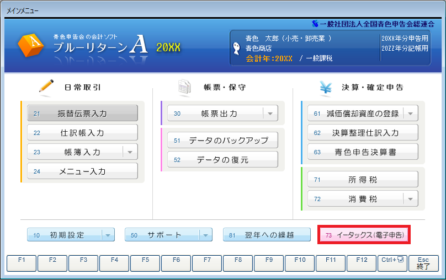Click the orange Blue Return A cube logo
Image resolution: width=446 pixels, height=280 pixels.
32,46
